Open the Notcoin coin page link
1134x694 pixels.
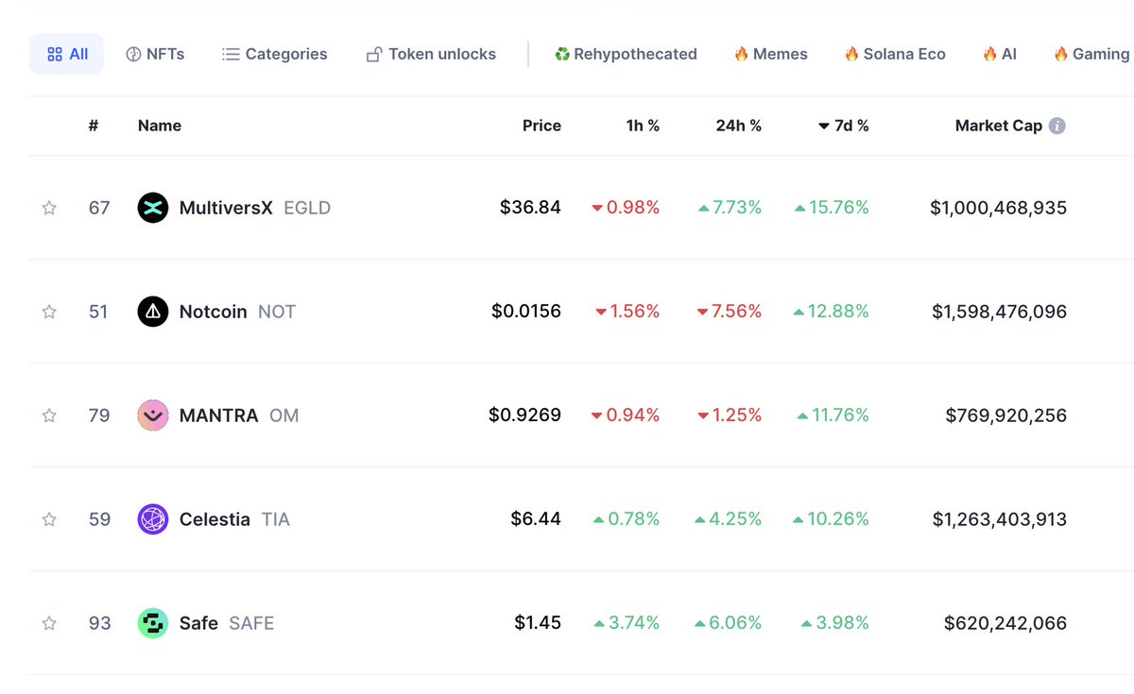[x=214, y=312]
